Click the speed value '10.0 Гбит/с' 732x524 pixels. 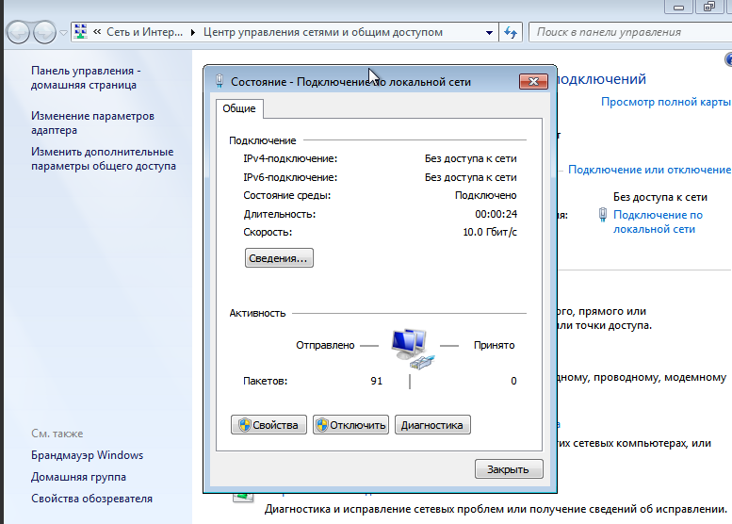(x=490, y=232)
